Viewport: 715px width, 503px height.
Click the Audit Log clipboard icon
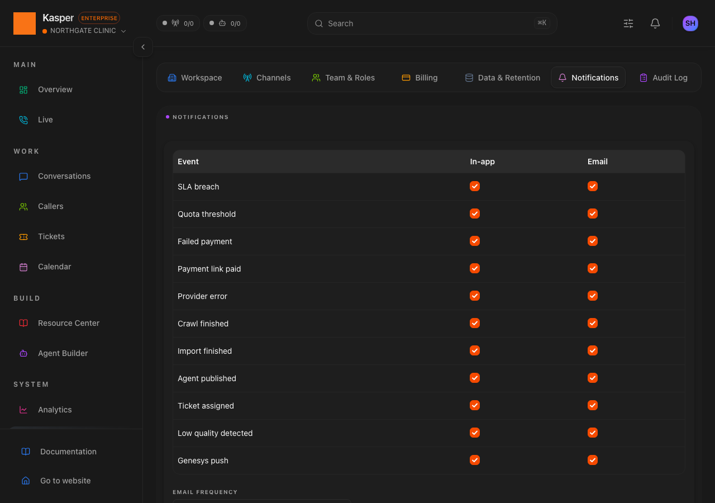point(643,78)
